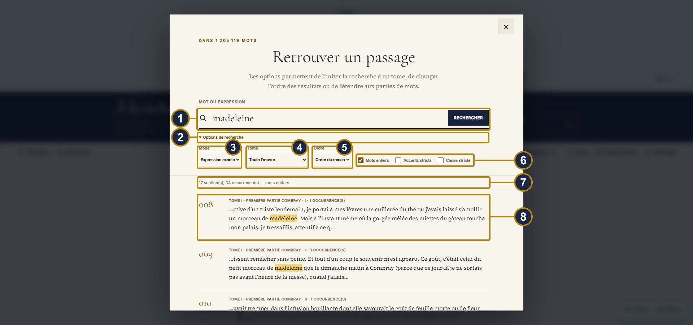The image size is (693, 325).
Task: Enable the 'Accents stricts' checkbox
Action: 398,160
